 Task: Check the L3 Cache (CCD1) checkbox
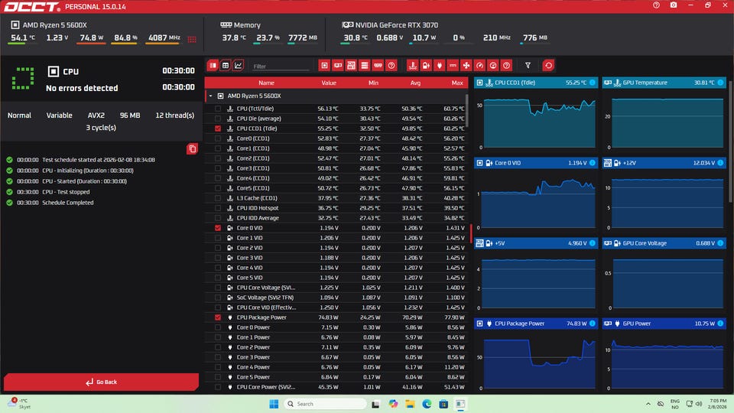click(218, 198)
